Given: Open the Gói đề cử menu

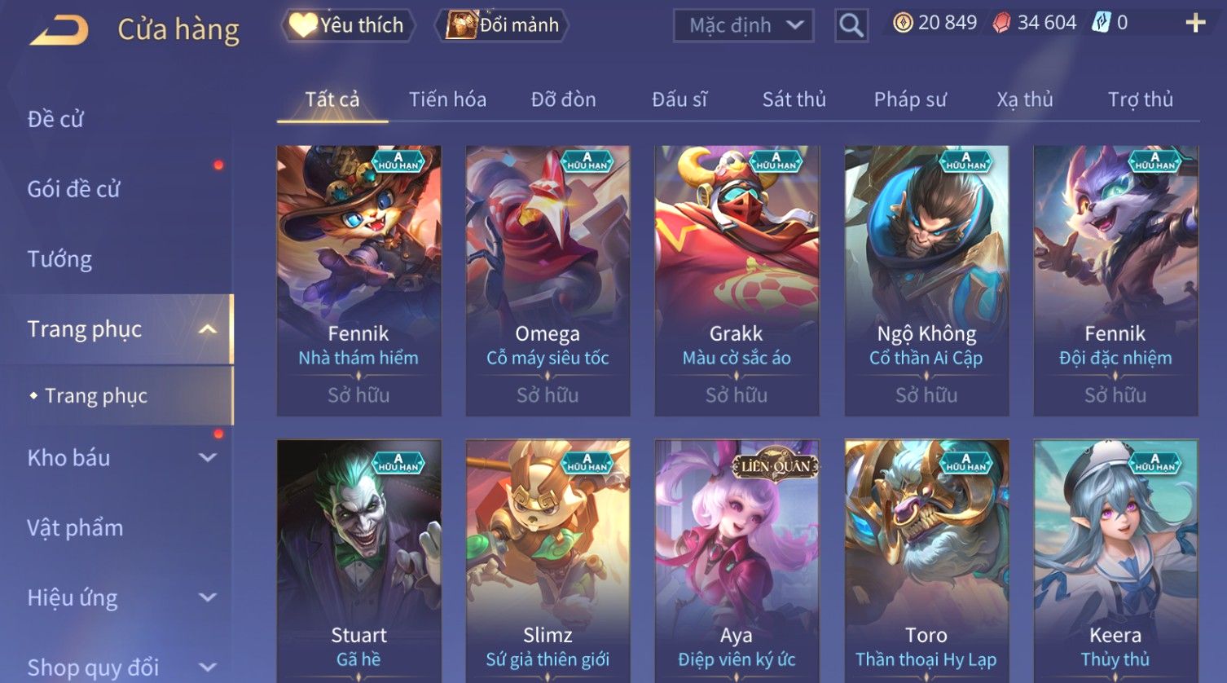Looking at the screenshot, I should (x=73, y=189).
